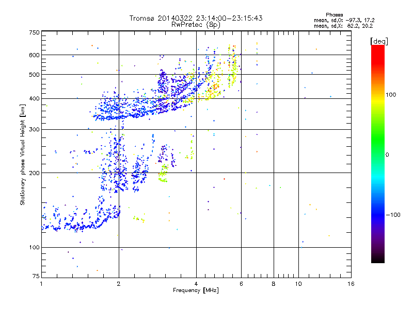Click the y-axis label "100"
This screenshot has height=309, width=413.
[x=35, y=247]
